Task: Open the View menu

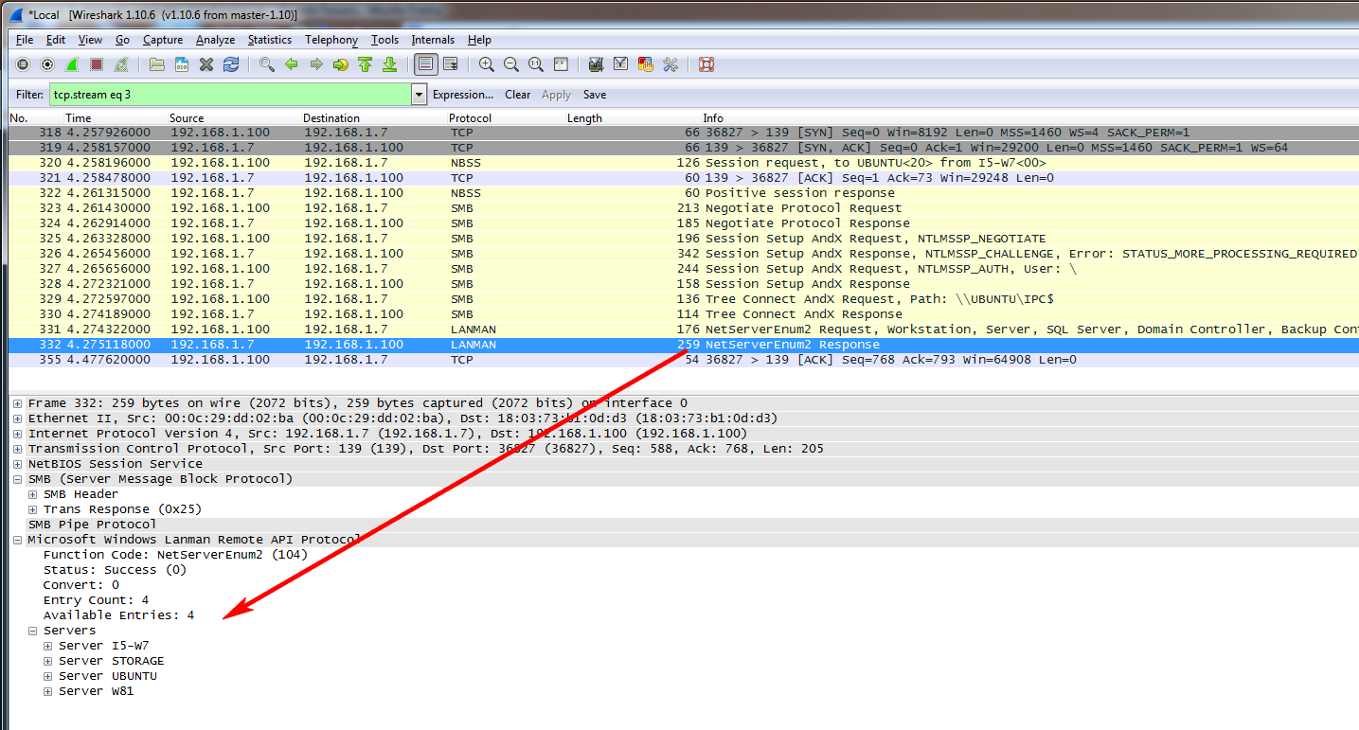Action: [x=90, y=40]
